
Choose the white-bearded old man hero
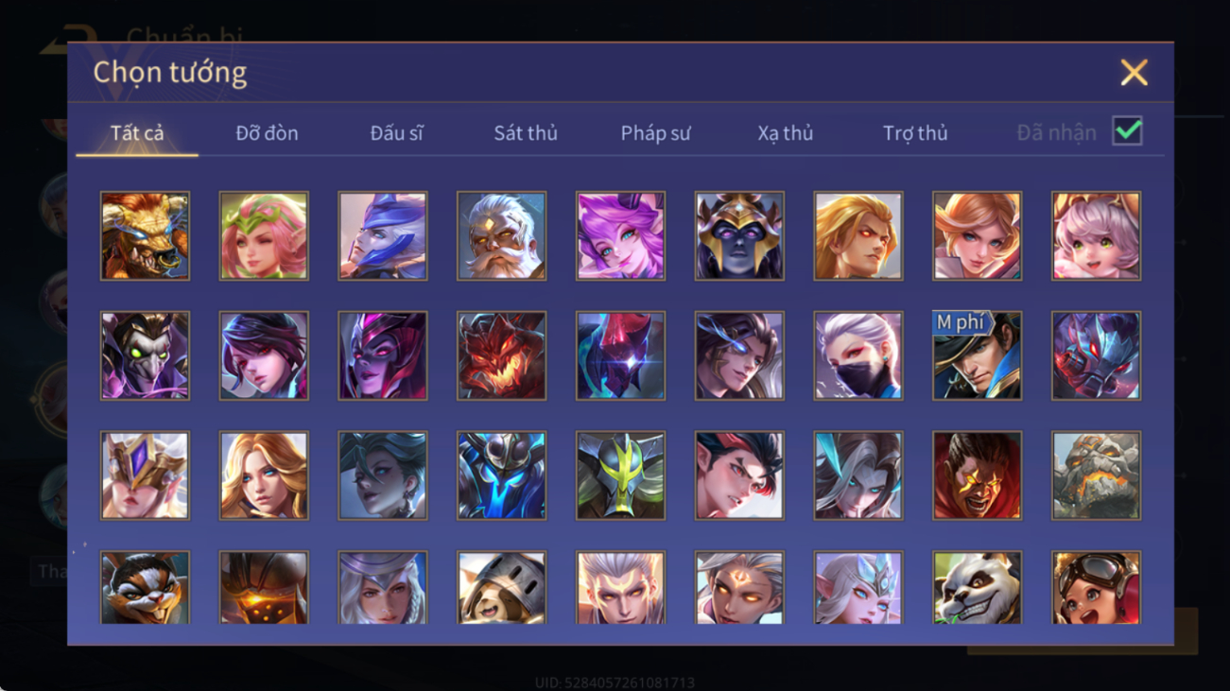501,235
